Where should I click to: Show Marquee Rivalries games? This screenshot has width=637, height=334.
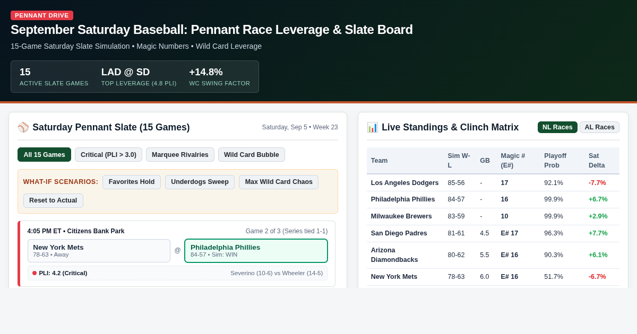180,155
